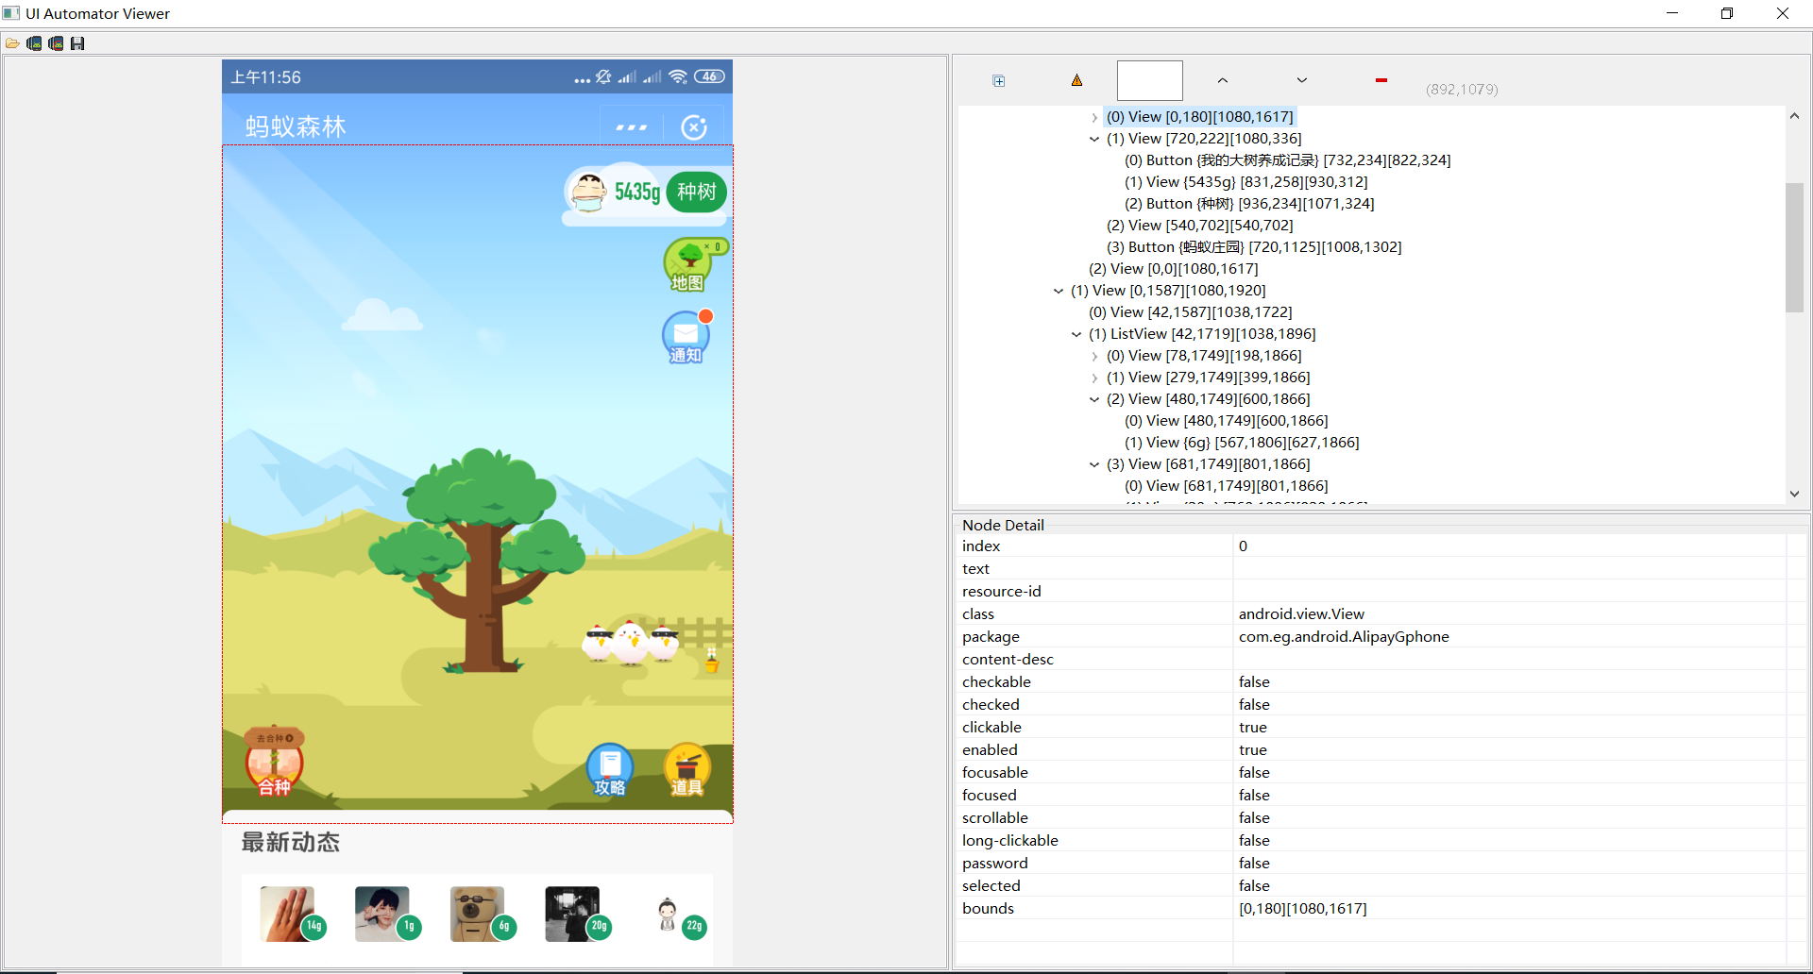Click inside the search text box

[1149, 80]
